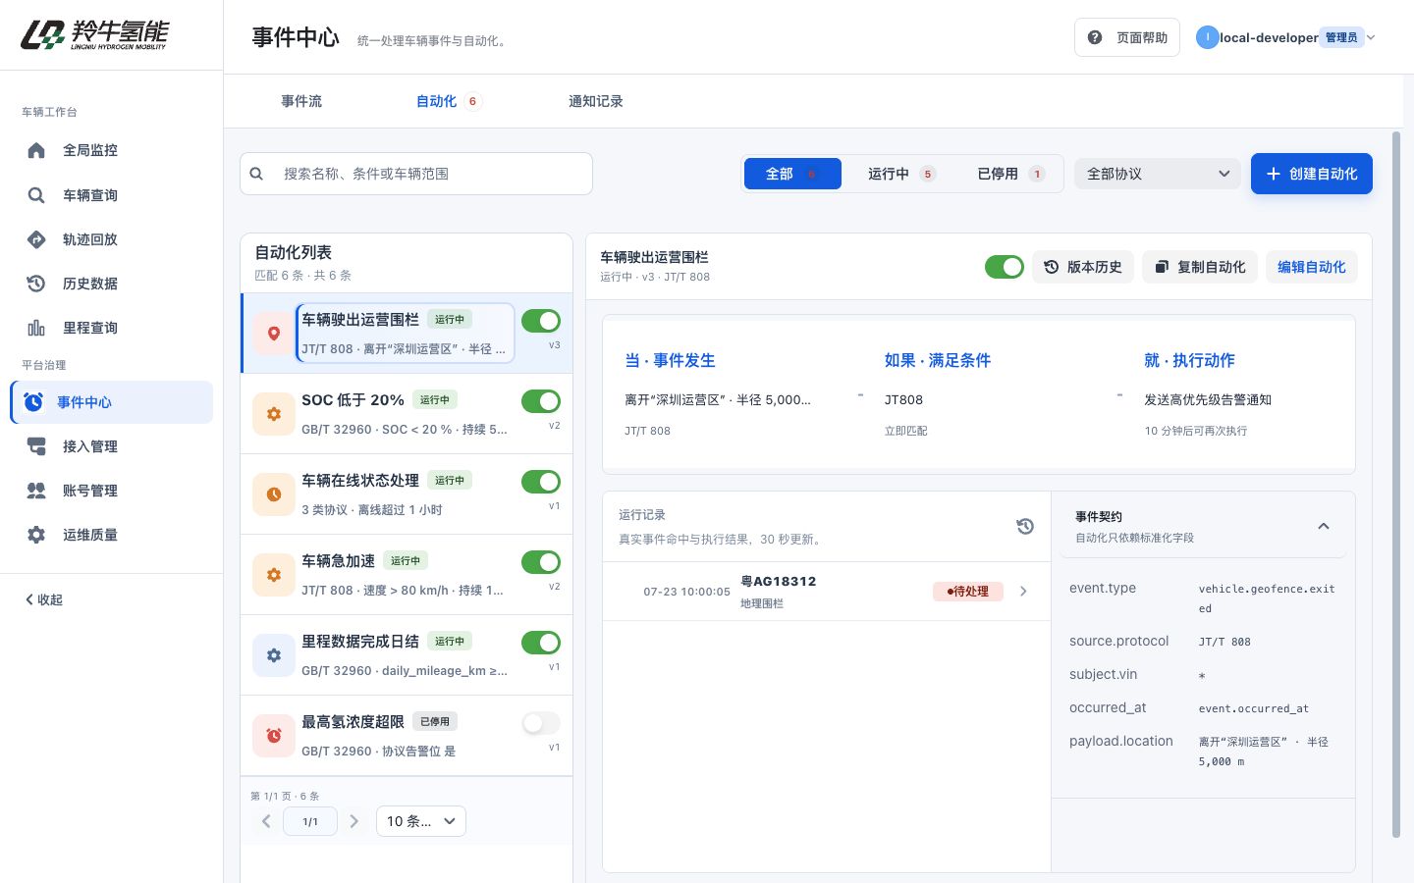The height and width of the screenshot is (883, 1414).
Task: Toggle the switch in detail panel header
Action: 1005,267
